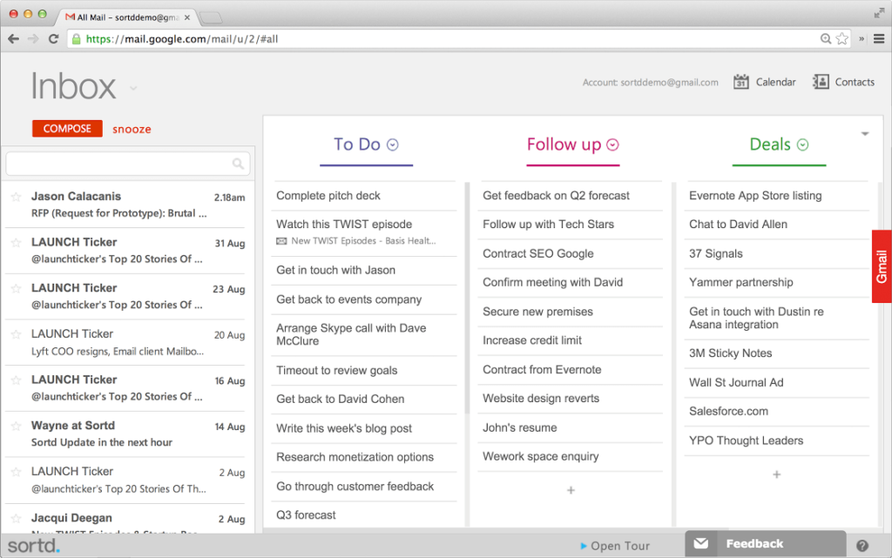Screen dimensions: 892x558
Task: Click the Feedback envelope icon
Action: tap(700, 542)
